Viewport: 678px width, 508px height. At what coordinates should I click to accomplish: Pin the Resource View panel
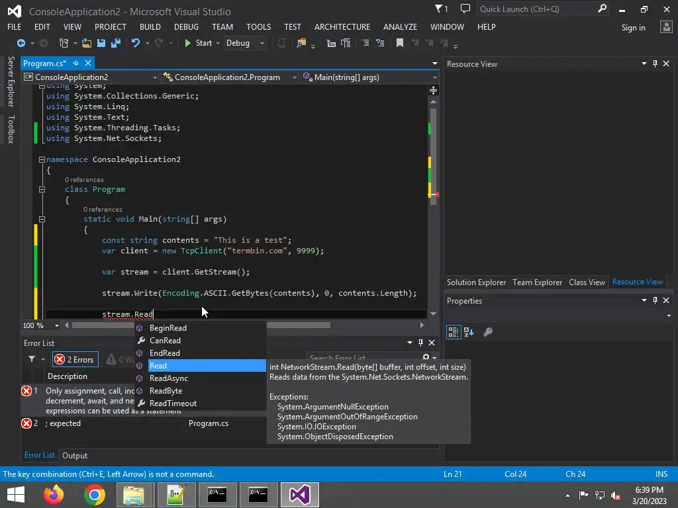click(x=655, y=63)
